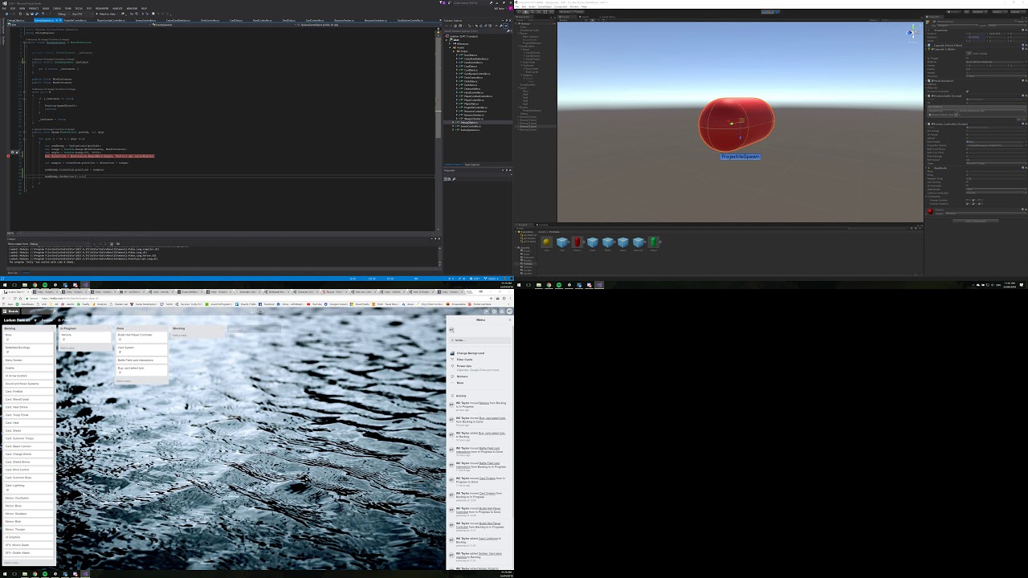This screenshot has width=1028, height=578.
Task: Open HandController.cs in Solution Explorer
Action: (x=474, y=92)
